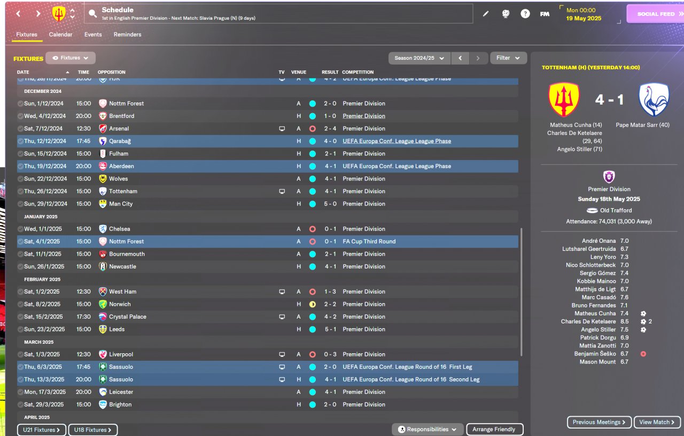Image resolution: width=684 pixels, height=436 pixels.
Task: Click the Norwich club badge
Action: click(103, 304)
